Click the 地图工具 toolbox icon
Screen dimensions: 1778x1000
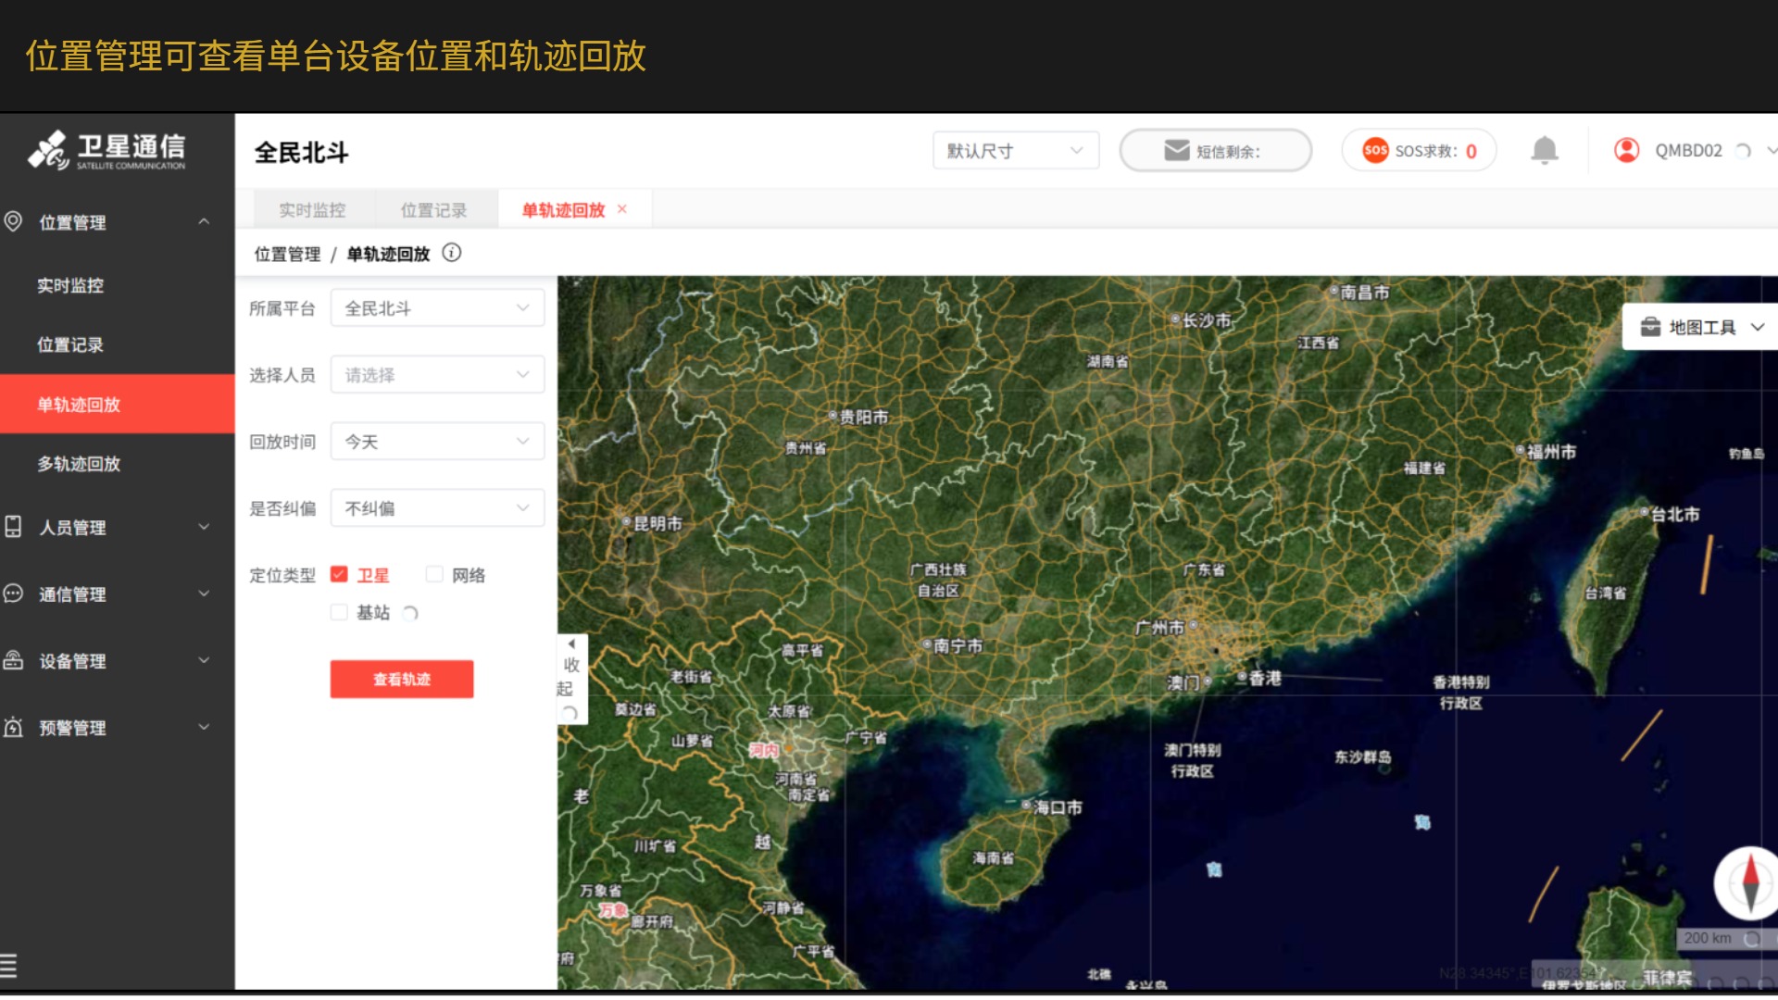[1650, 327]
